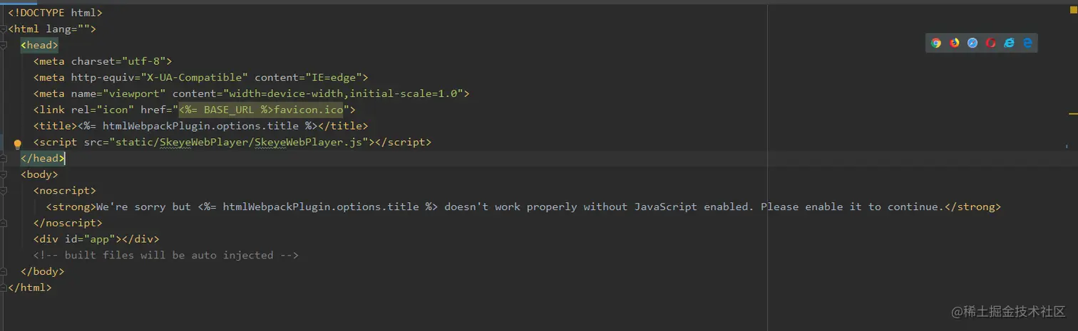
Task: Open the page preview in Safari
Action: [972, 43]
